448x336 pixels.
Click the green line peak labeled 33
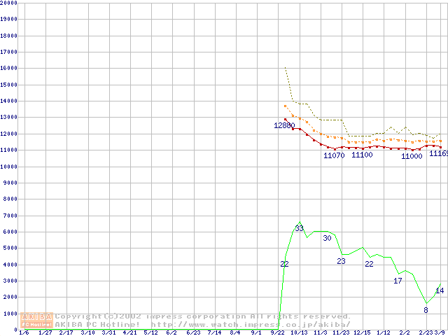(299, 228)
